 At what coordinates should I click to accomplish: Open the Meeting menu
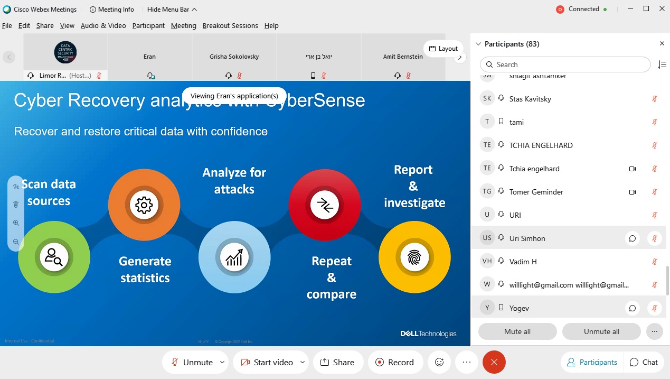[x=184, y=25]
